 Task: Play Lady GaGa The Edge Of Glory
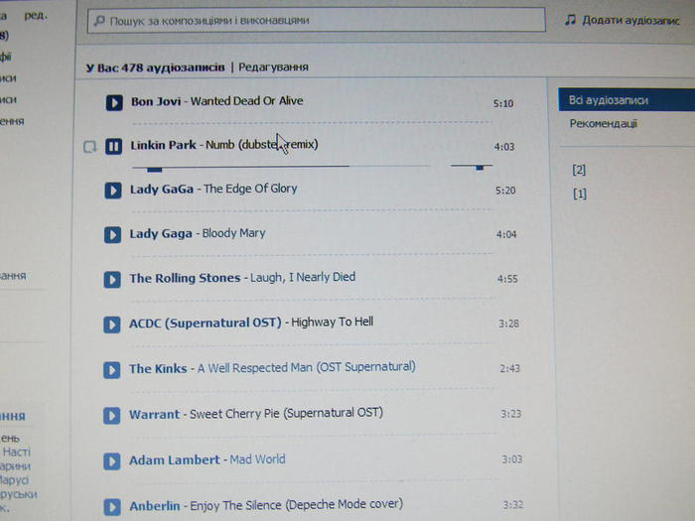112,191
